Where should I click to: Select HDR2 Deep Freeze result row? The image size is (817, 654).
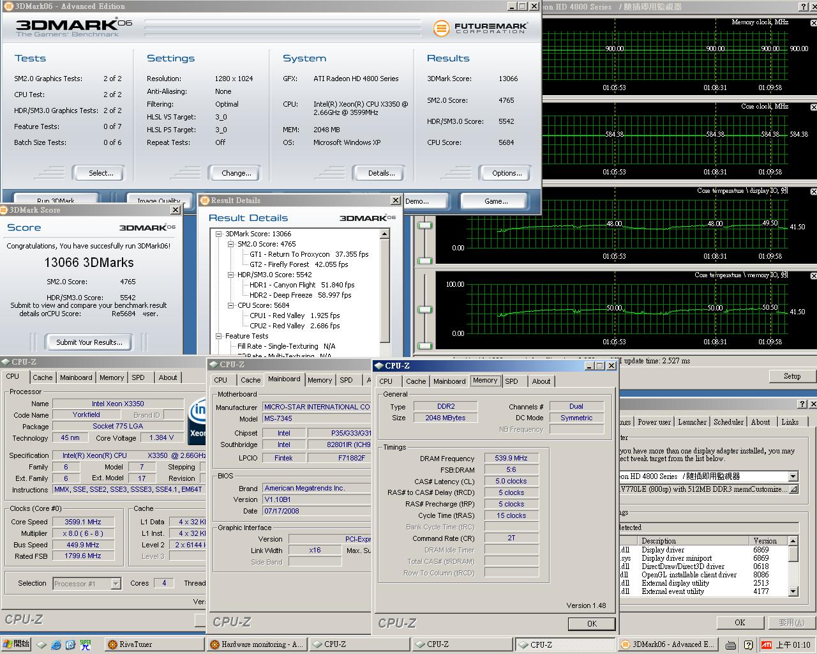(x=300, y=295)
